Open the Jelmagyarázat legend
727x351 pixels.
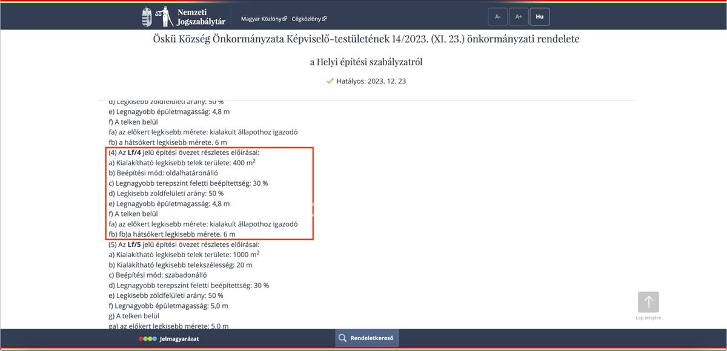click(x=179, y=339)
